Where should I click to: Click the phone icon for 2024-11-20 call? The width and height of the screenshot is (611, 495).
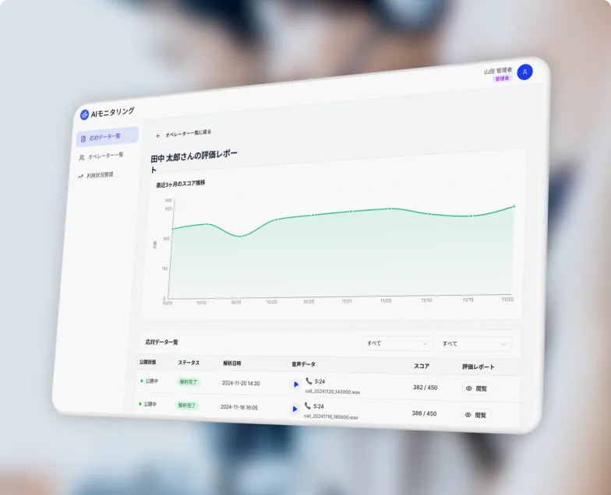pos(309,381)
